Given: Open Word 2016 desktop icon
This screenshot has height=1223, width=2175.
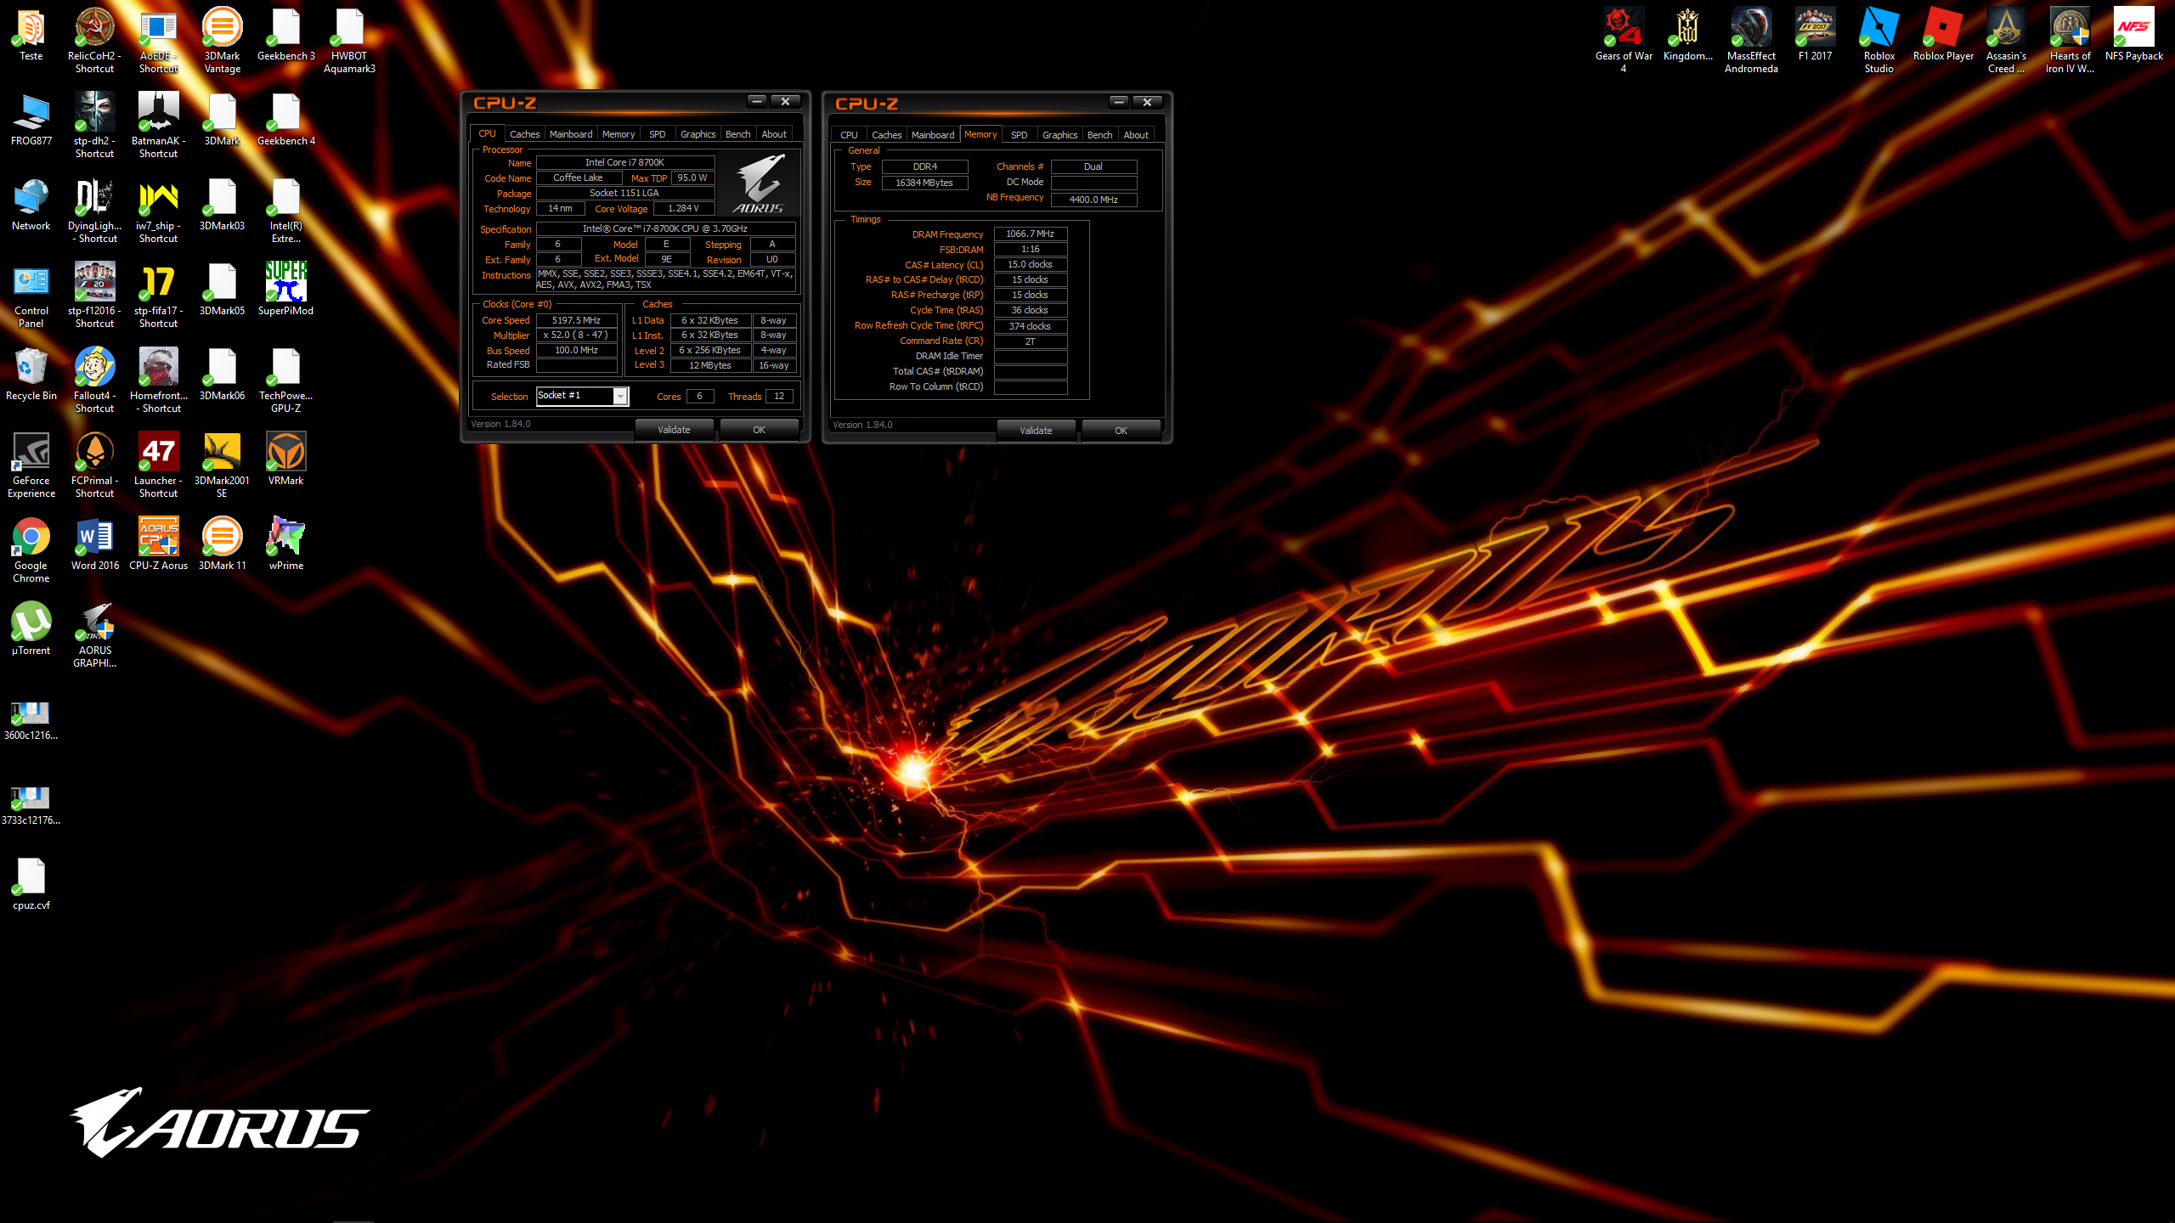Looking at the screenshot, I should (94, 544).
